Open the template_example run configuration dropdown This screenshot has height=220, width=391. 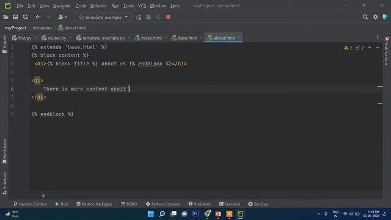103,17
